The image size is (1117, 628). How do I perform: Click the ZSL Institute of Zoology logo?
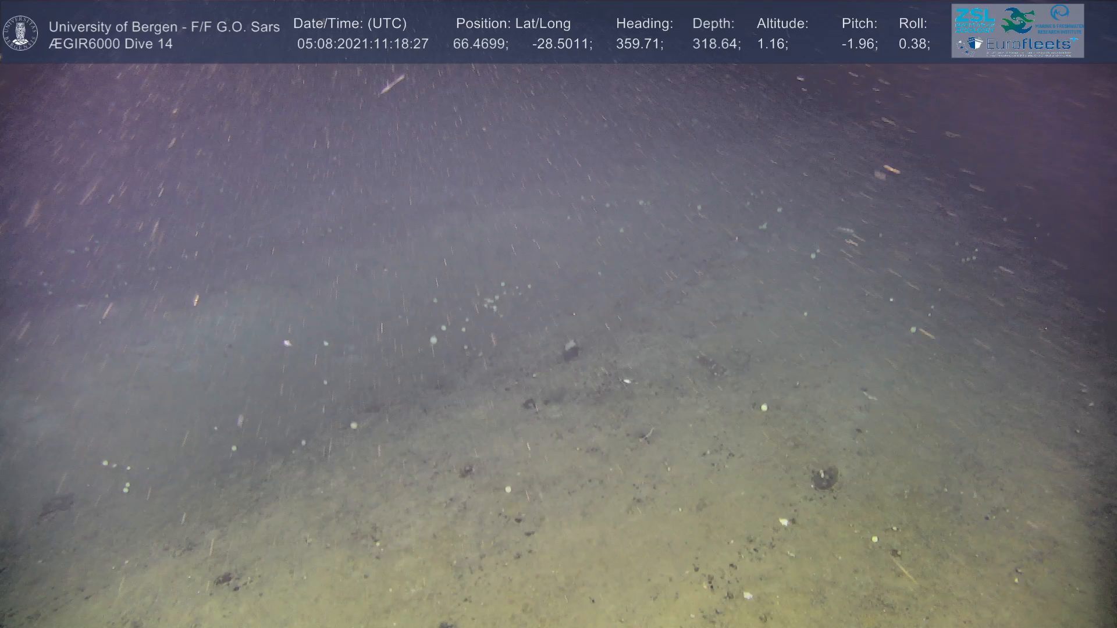(x=974, y=20)
